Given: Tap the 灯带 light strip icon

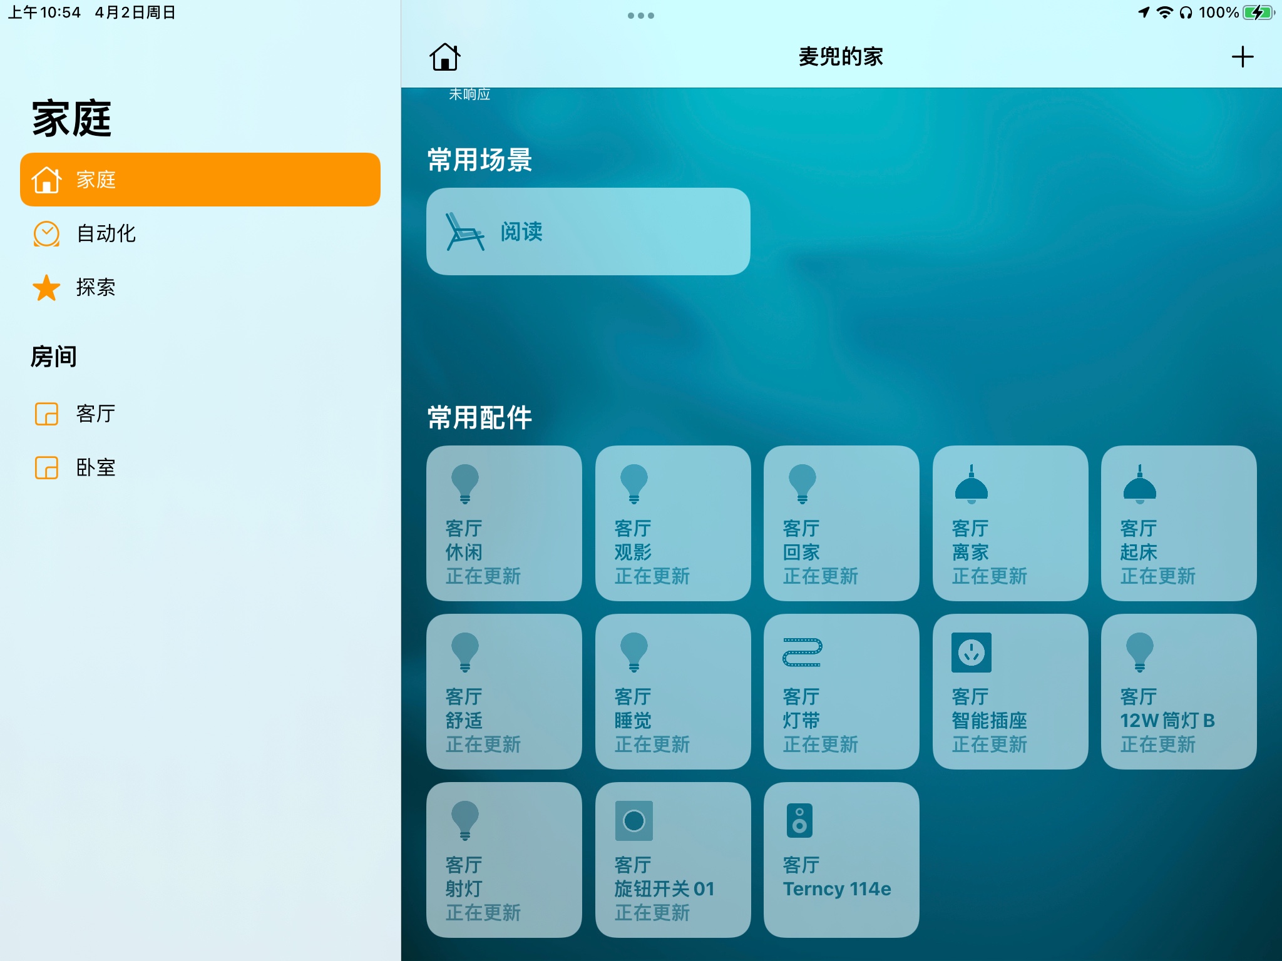Looking at the screenshot, I should (x=802, y=653).
